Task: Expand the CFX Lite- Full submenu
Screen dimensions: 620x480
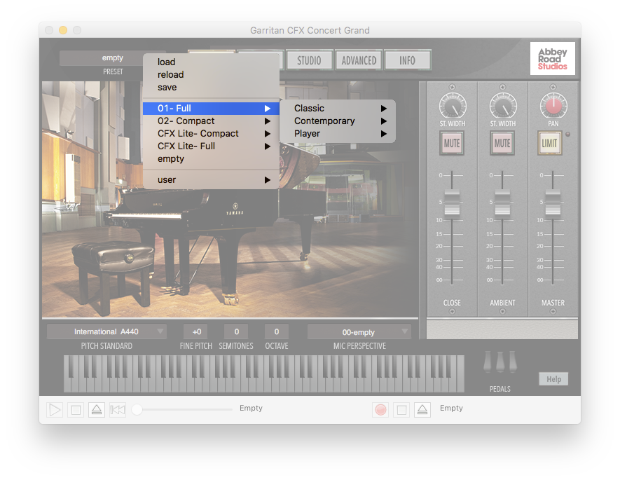Action: point(211,146)
